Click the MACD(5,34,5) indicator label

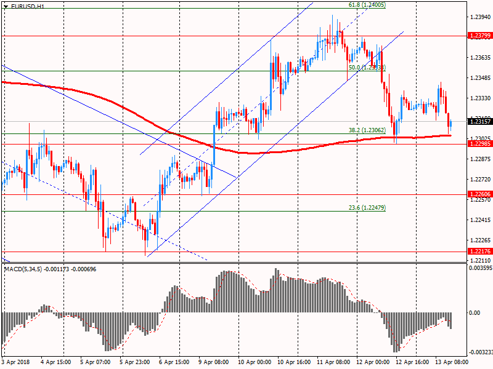pos(23,269)
